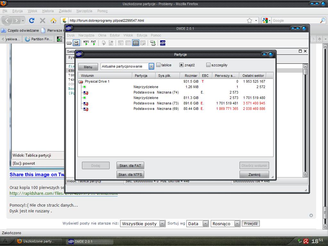Click Skan. dla NTFS button
This screenshot has width=328, height=246.
130,175
